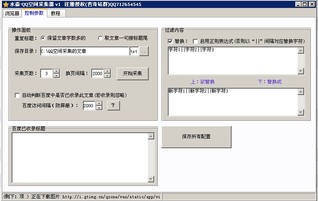The image size is (318, 201).
Task: Click inside 百度已收录标题 list box
Action: 80,158
